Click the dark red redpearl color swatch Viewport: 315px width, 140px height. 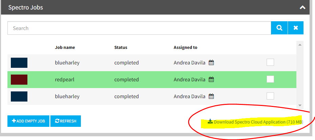coord(19,80)
